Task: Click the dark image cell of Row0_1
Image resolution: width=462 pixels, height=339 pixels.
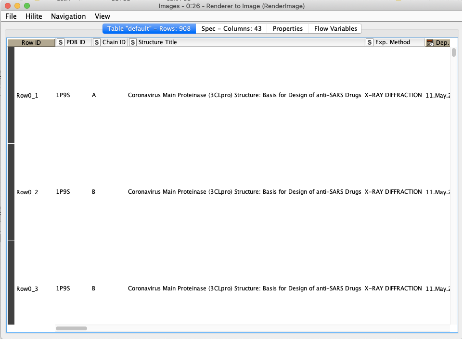Action: (11, 95)
